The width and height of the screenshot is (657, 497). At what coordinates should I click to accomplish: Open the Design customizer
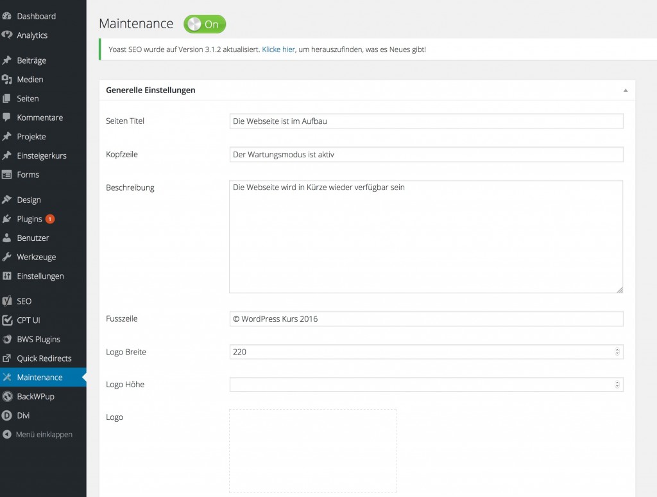click(x=30, y=200)
